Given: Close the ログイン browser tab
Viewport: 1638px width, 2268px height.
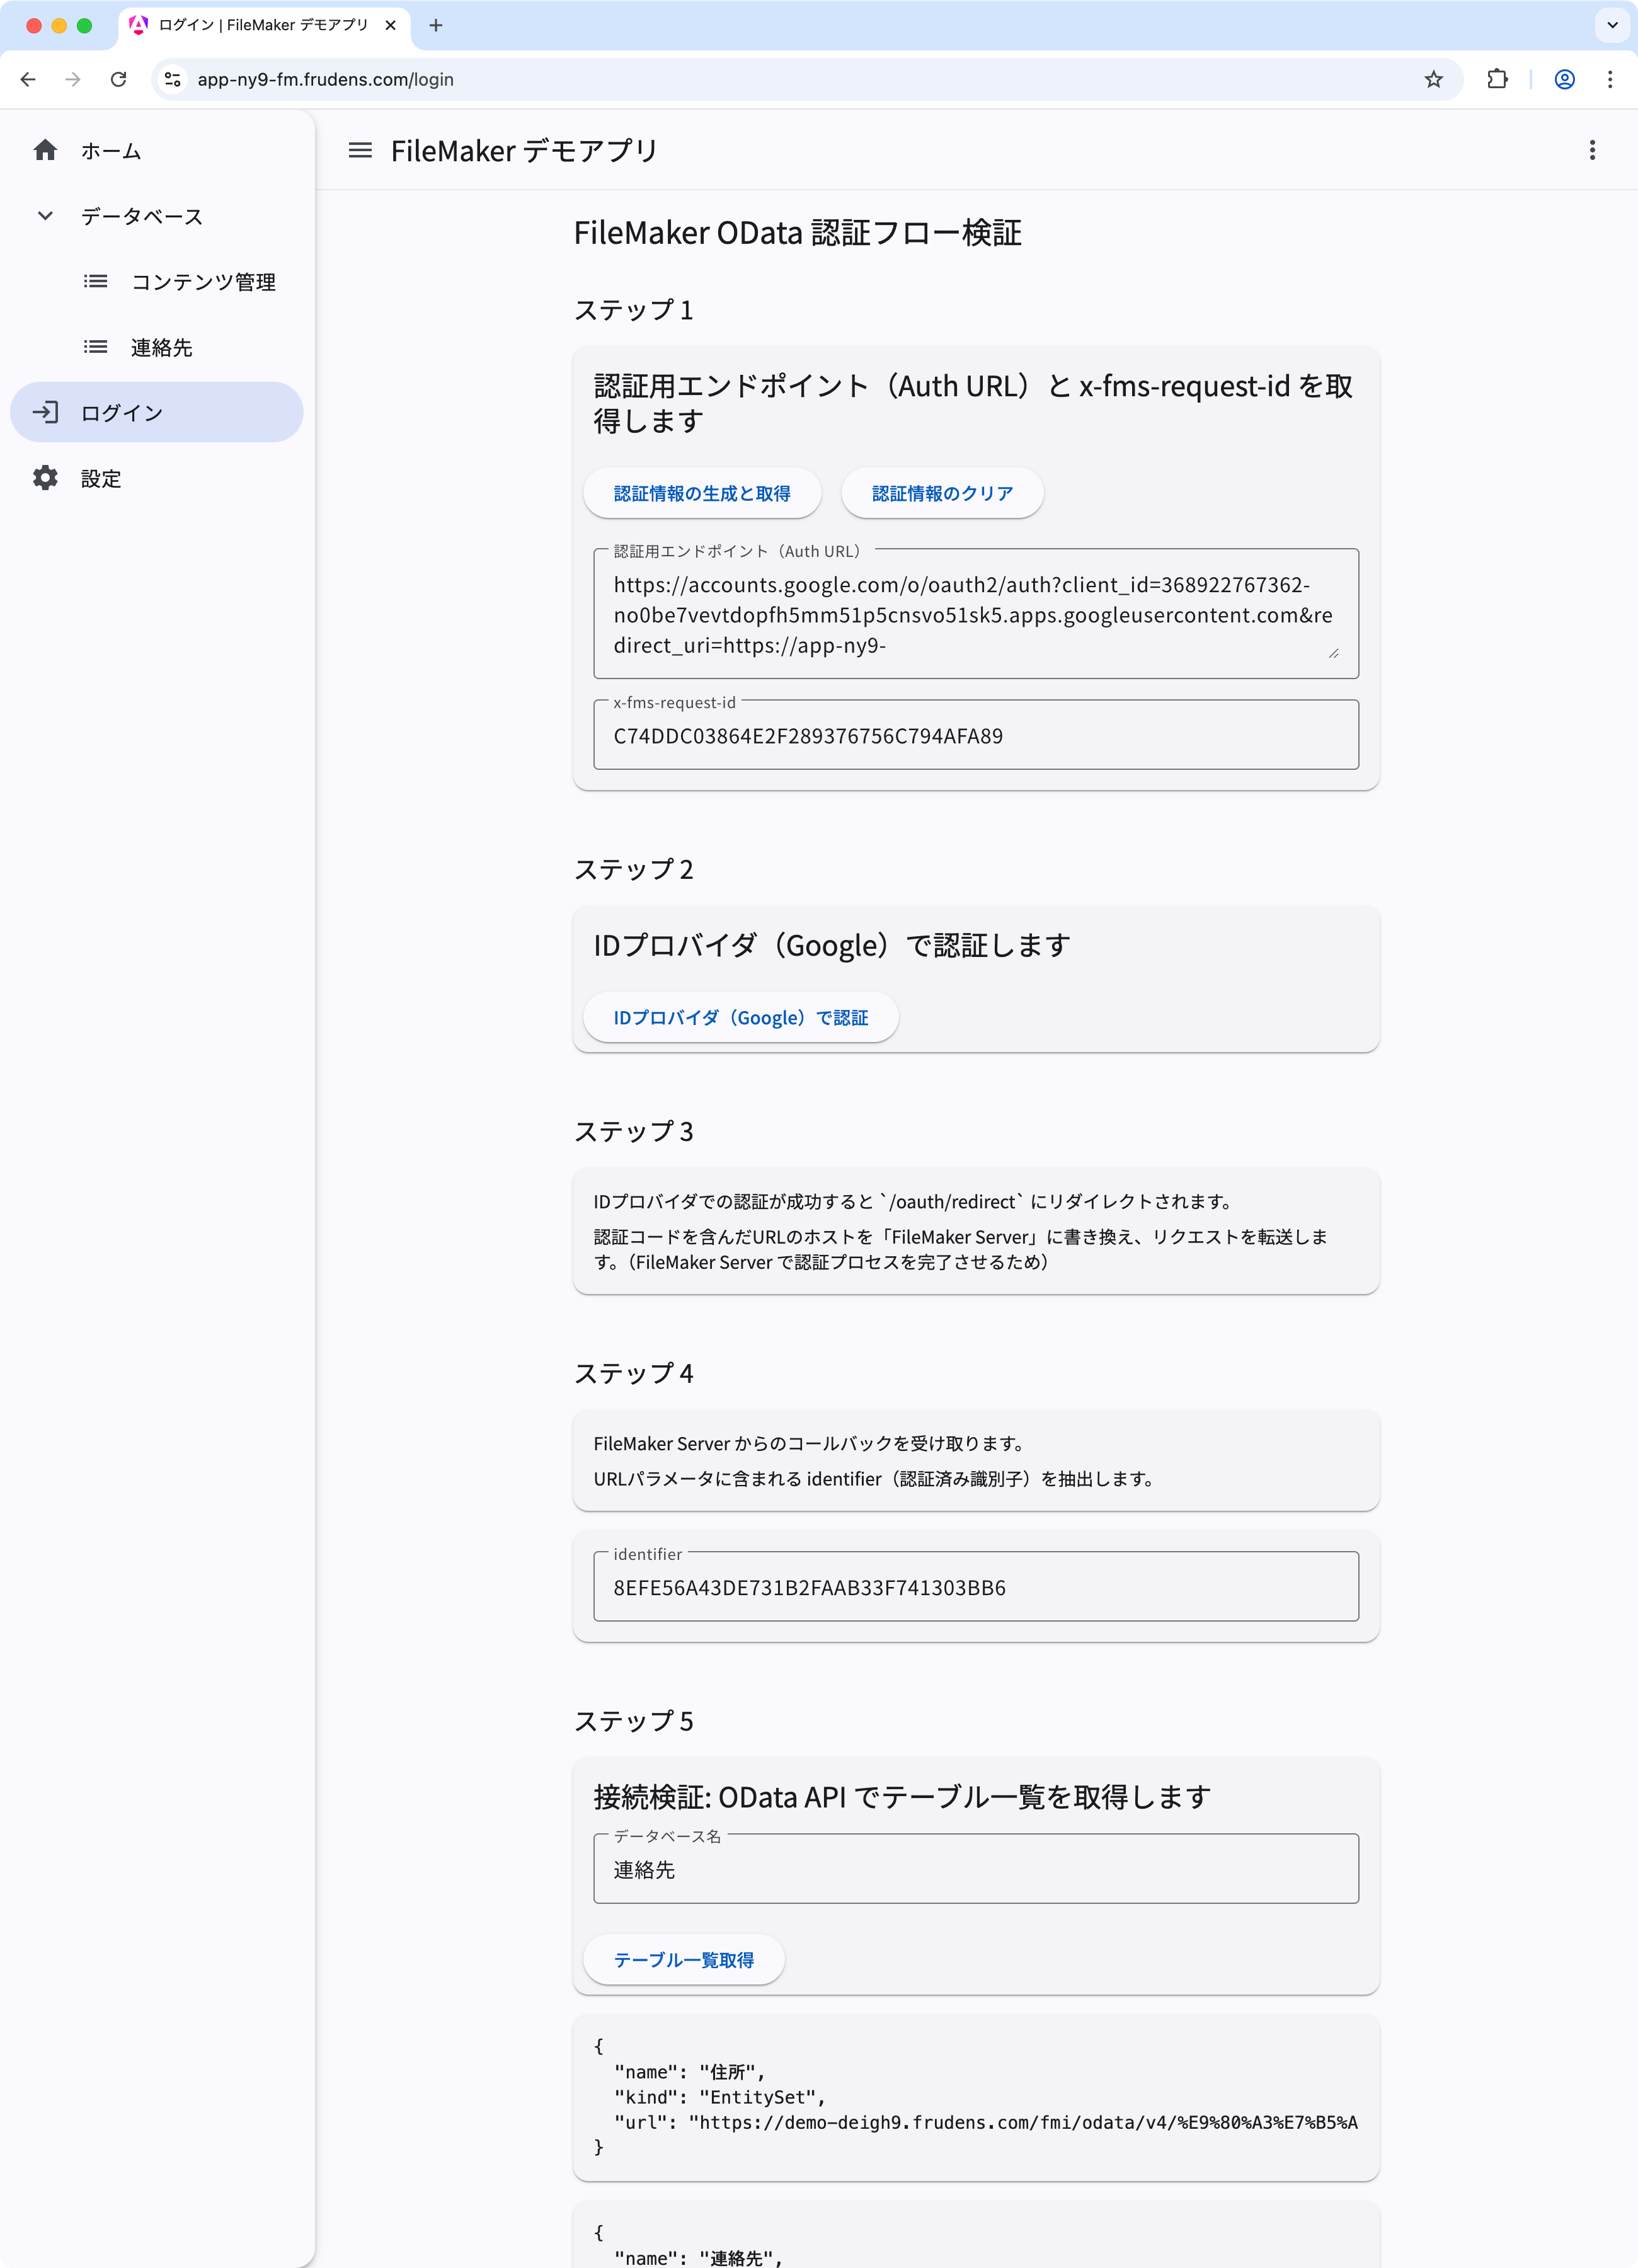Looking at the screenshot, I should click(390, 25).
